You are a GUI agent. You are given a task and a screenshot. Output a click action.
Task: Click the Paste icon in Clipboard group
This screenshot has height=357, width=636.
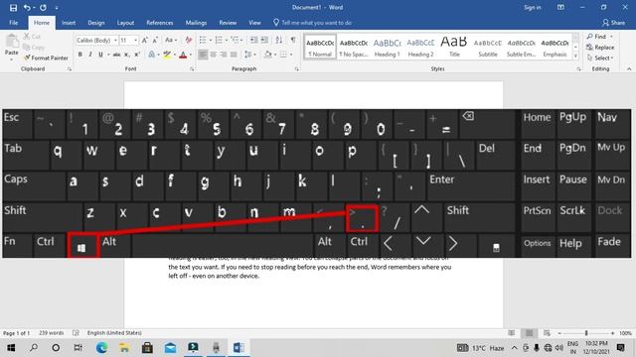click(12, 41)
